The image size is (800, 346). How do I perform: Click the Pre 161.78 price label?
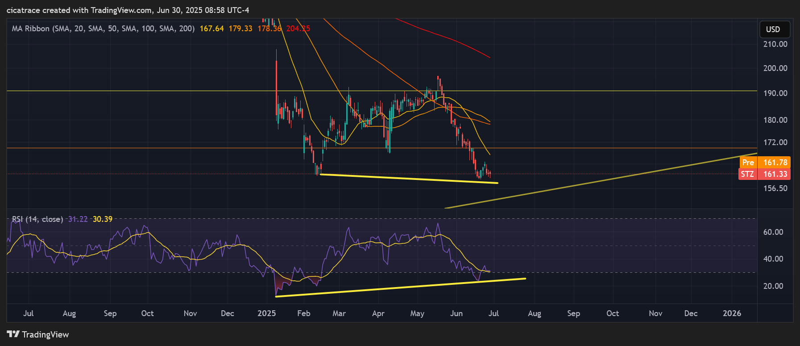[x=765, y=163]
